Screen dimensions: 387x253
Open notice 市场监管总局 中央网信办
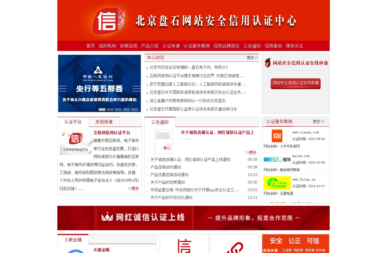[195, 190]
